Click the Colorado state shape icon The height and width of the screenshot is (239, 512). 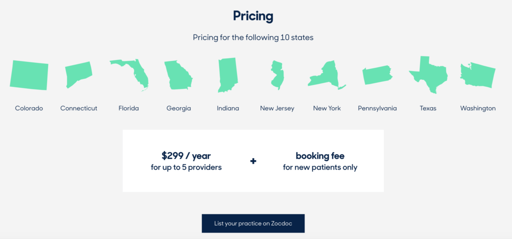tap(29, 75)
